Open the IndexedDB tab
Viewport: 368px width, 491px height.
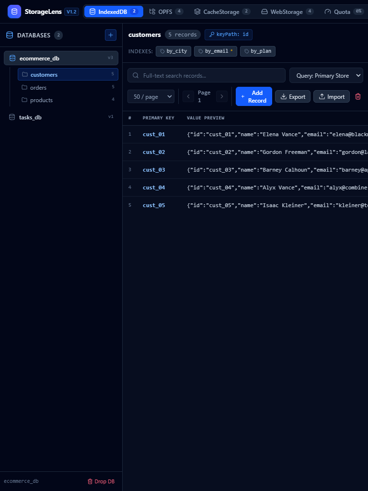(x=114, y=12)
